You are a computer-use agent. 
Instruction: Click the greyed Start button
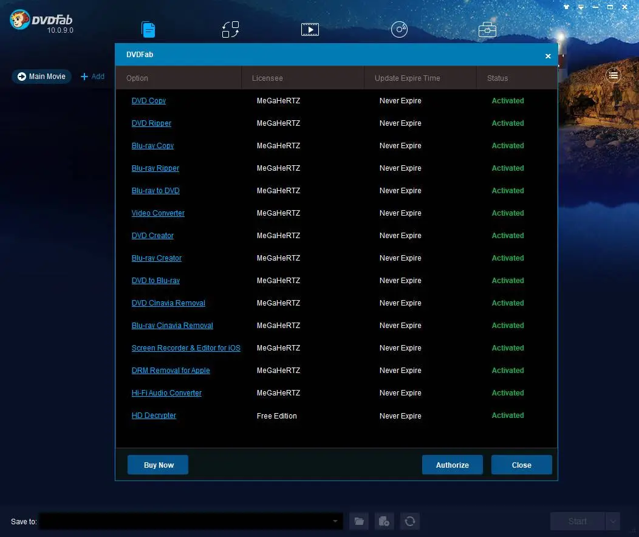coord(578,521)
